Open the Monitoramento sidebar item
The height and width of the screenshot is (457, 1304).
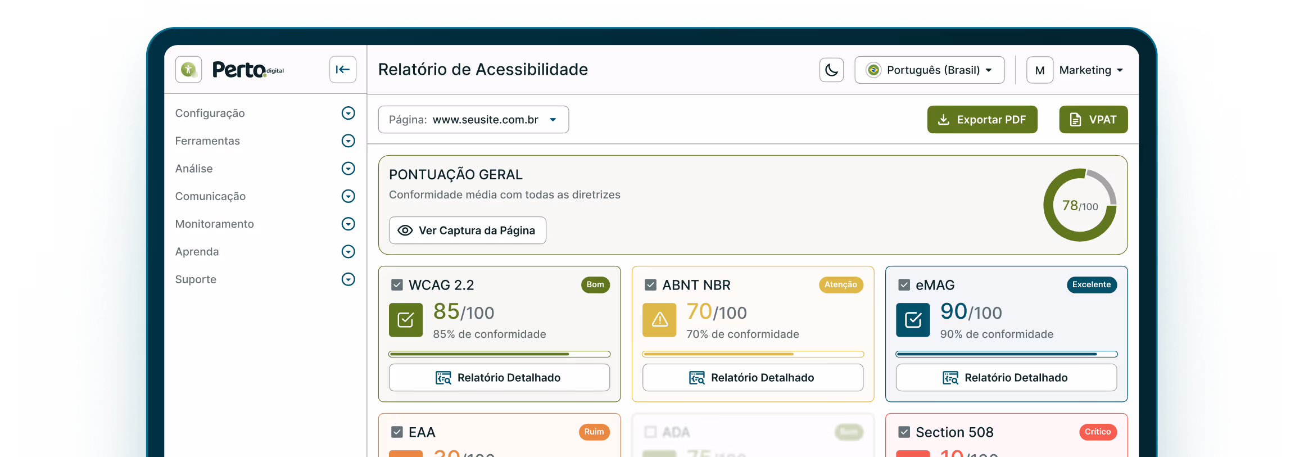(x=215, y=224)
